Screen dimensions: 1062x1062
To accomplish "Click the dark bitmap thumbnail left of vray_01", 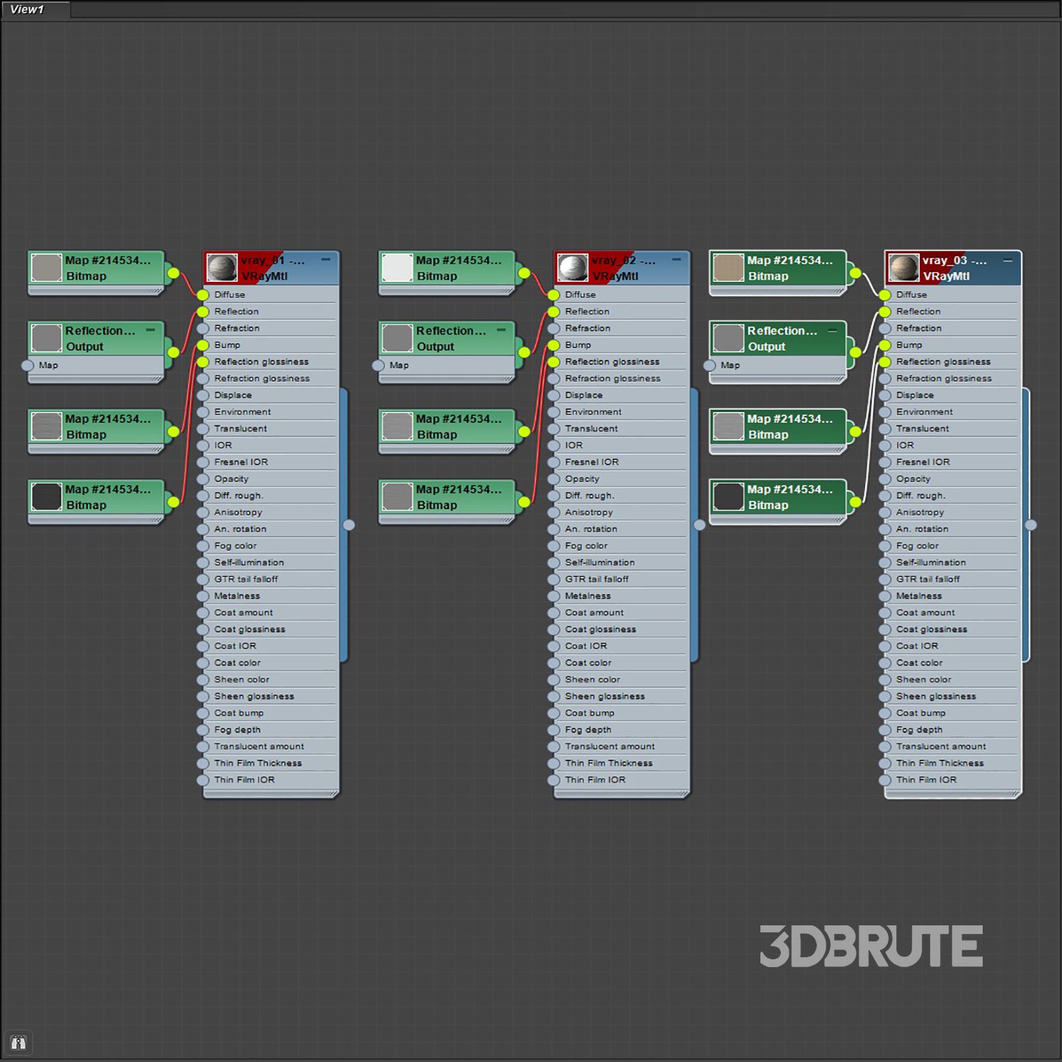I will click(46, 497).
